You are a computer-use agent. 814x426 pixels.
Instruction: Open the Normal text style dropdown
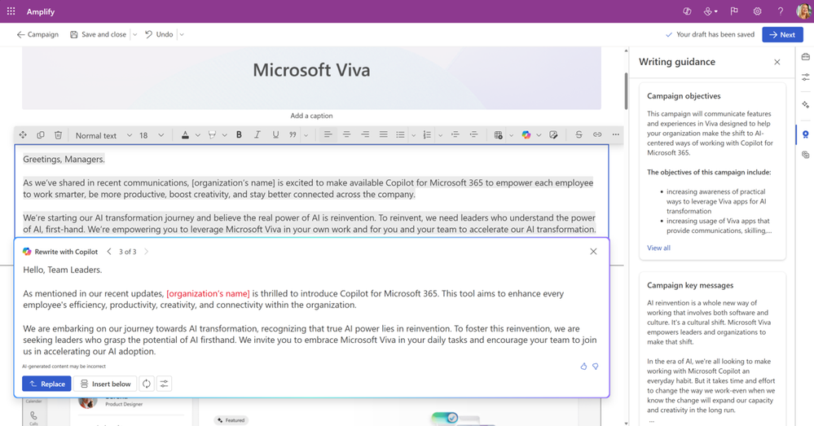(103, 135)
